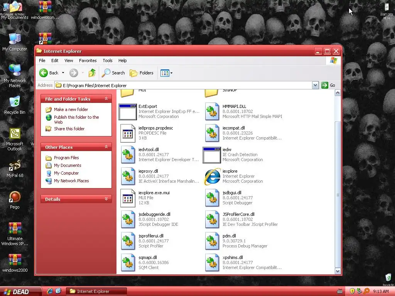Select the jsprofilerui.dll file icon
Viewport: 395px width, 296px height.
(128, 241)
